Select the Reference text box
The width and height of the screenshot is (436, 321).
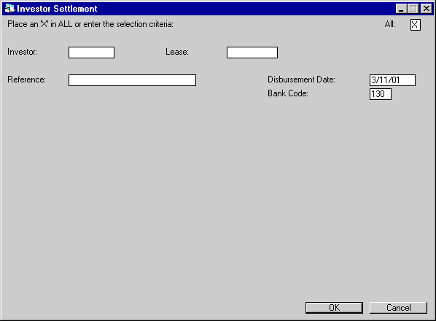click(133, 80)
